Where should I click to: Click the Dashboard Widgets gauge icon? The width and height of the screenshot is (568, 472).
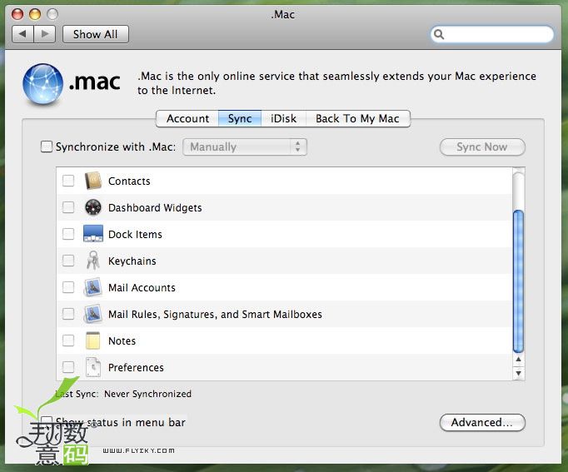pyautogui.click(x=93, y=207)
